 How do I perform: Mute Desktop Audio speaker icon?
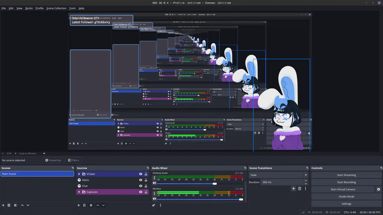pyautogui.click(x=154, y=183)
